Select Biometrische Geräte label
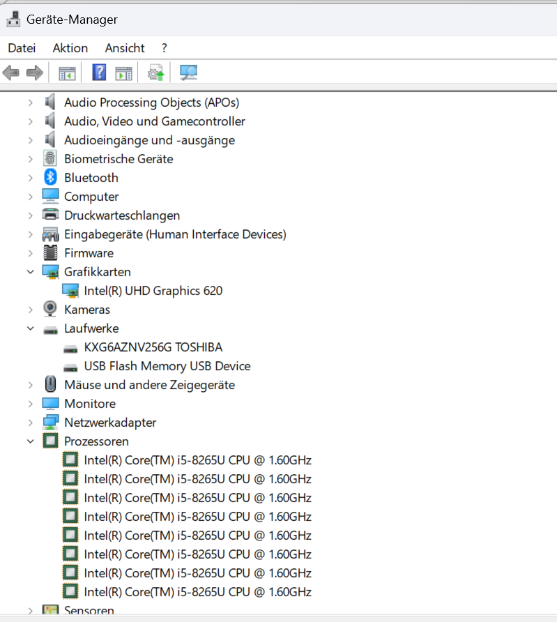The width and height of the screenshot is (557, 622). pyautogui.click(x=119, y=159)
